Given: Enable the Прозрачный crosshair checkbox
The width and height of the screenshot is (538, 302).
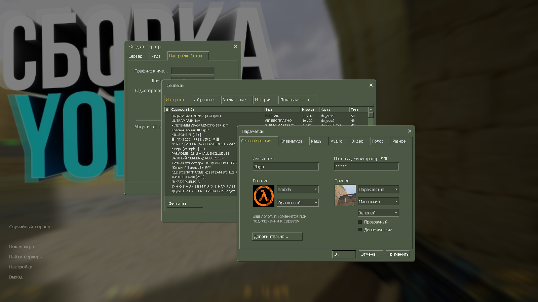Looking at the screenshot, I should 360,222.
